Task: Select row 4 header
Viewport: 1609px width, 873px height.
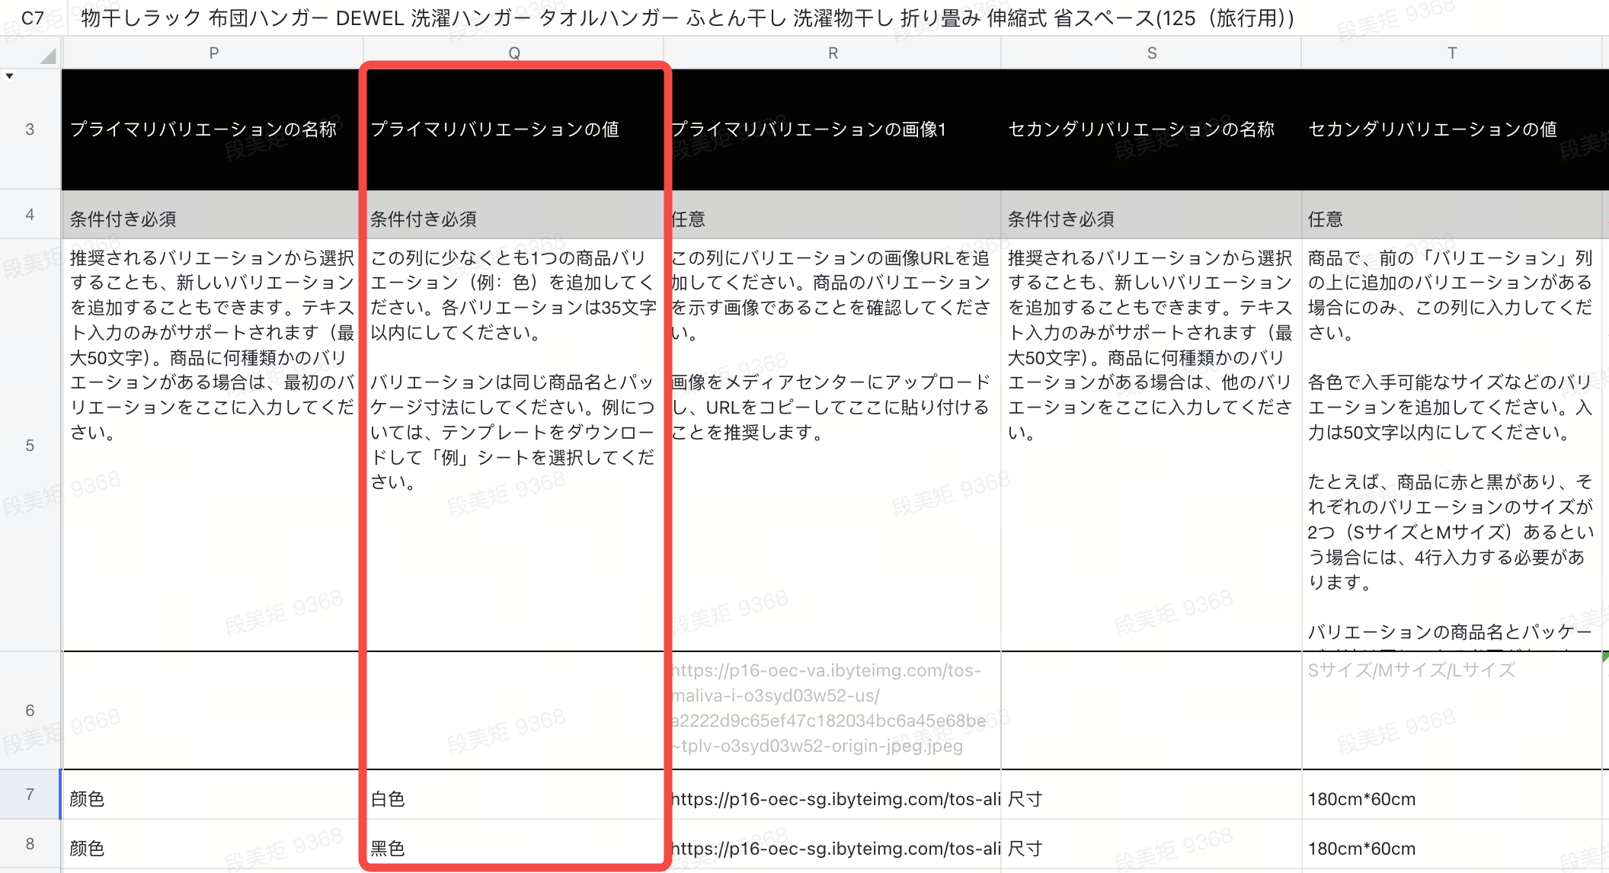Action: [x=30, y=215]
